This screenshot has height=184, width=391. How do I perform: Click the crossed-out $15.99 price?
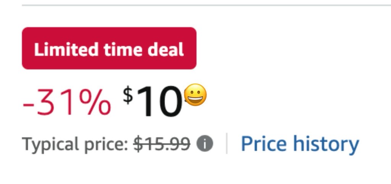(x=161, y=144)
